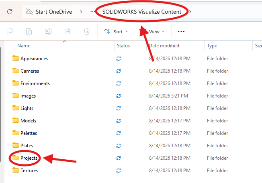Click sync status icon for Projects
The image size is (262, 183).
119,158
